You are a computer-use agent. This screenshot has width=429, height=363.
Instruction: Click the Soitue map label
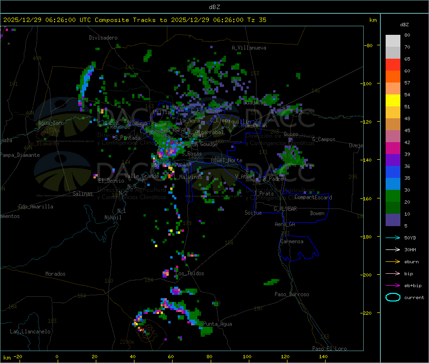(253, 213)
